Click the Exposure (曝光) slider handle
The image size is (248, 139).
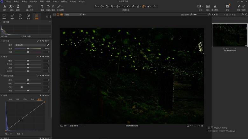tap(28, 61)
